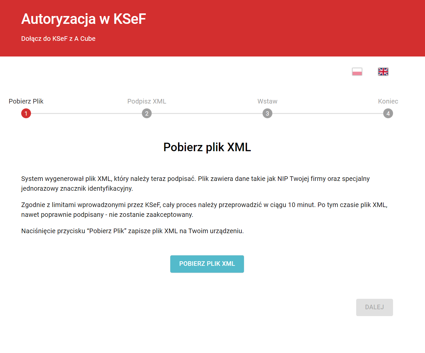Image resolution: width=425 pixels, height=353 pixels.
Task: Jump to the "Koniec" step label
Action: 388,101
